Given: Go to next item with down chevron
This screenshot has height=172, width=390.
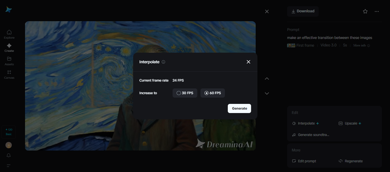Looking at the screenshot, I should 267,93.
